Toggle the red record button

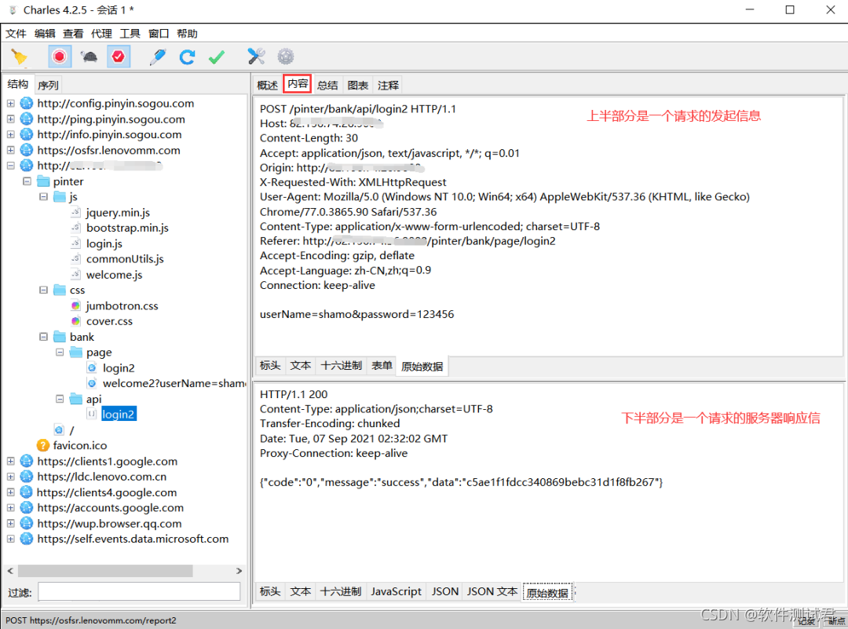tap(60, 57)
